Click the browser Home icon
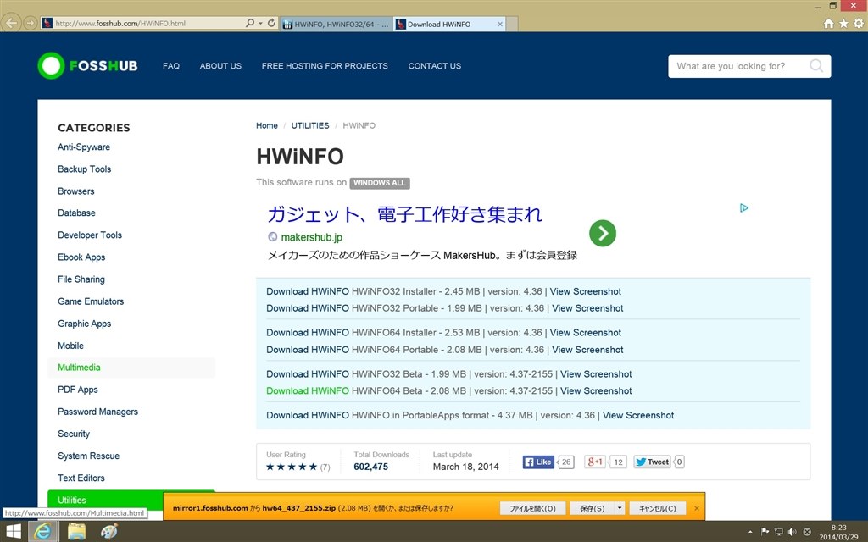Image resolution: width=868 pixels, height=542 pixels. click(828, 23)
